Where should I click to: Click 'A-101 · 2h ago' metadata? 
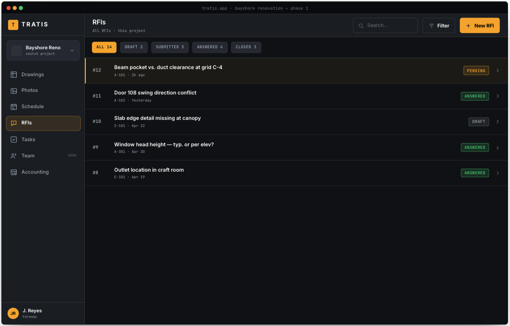(x=130, y=75)
